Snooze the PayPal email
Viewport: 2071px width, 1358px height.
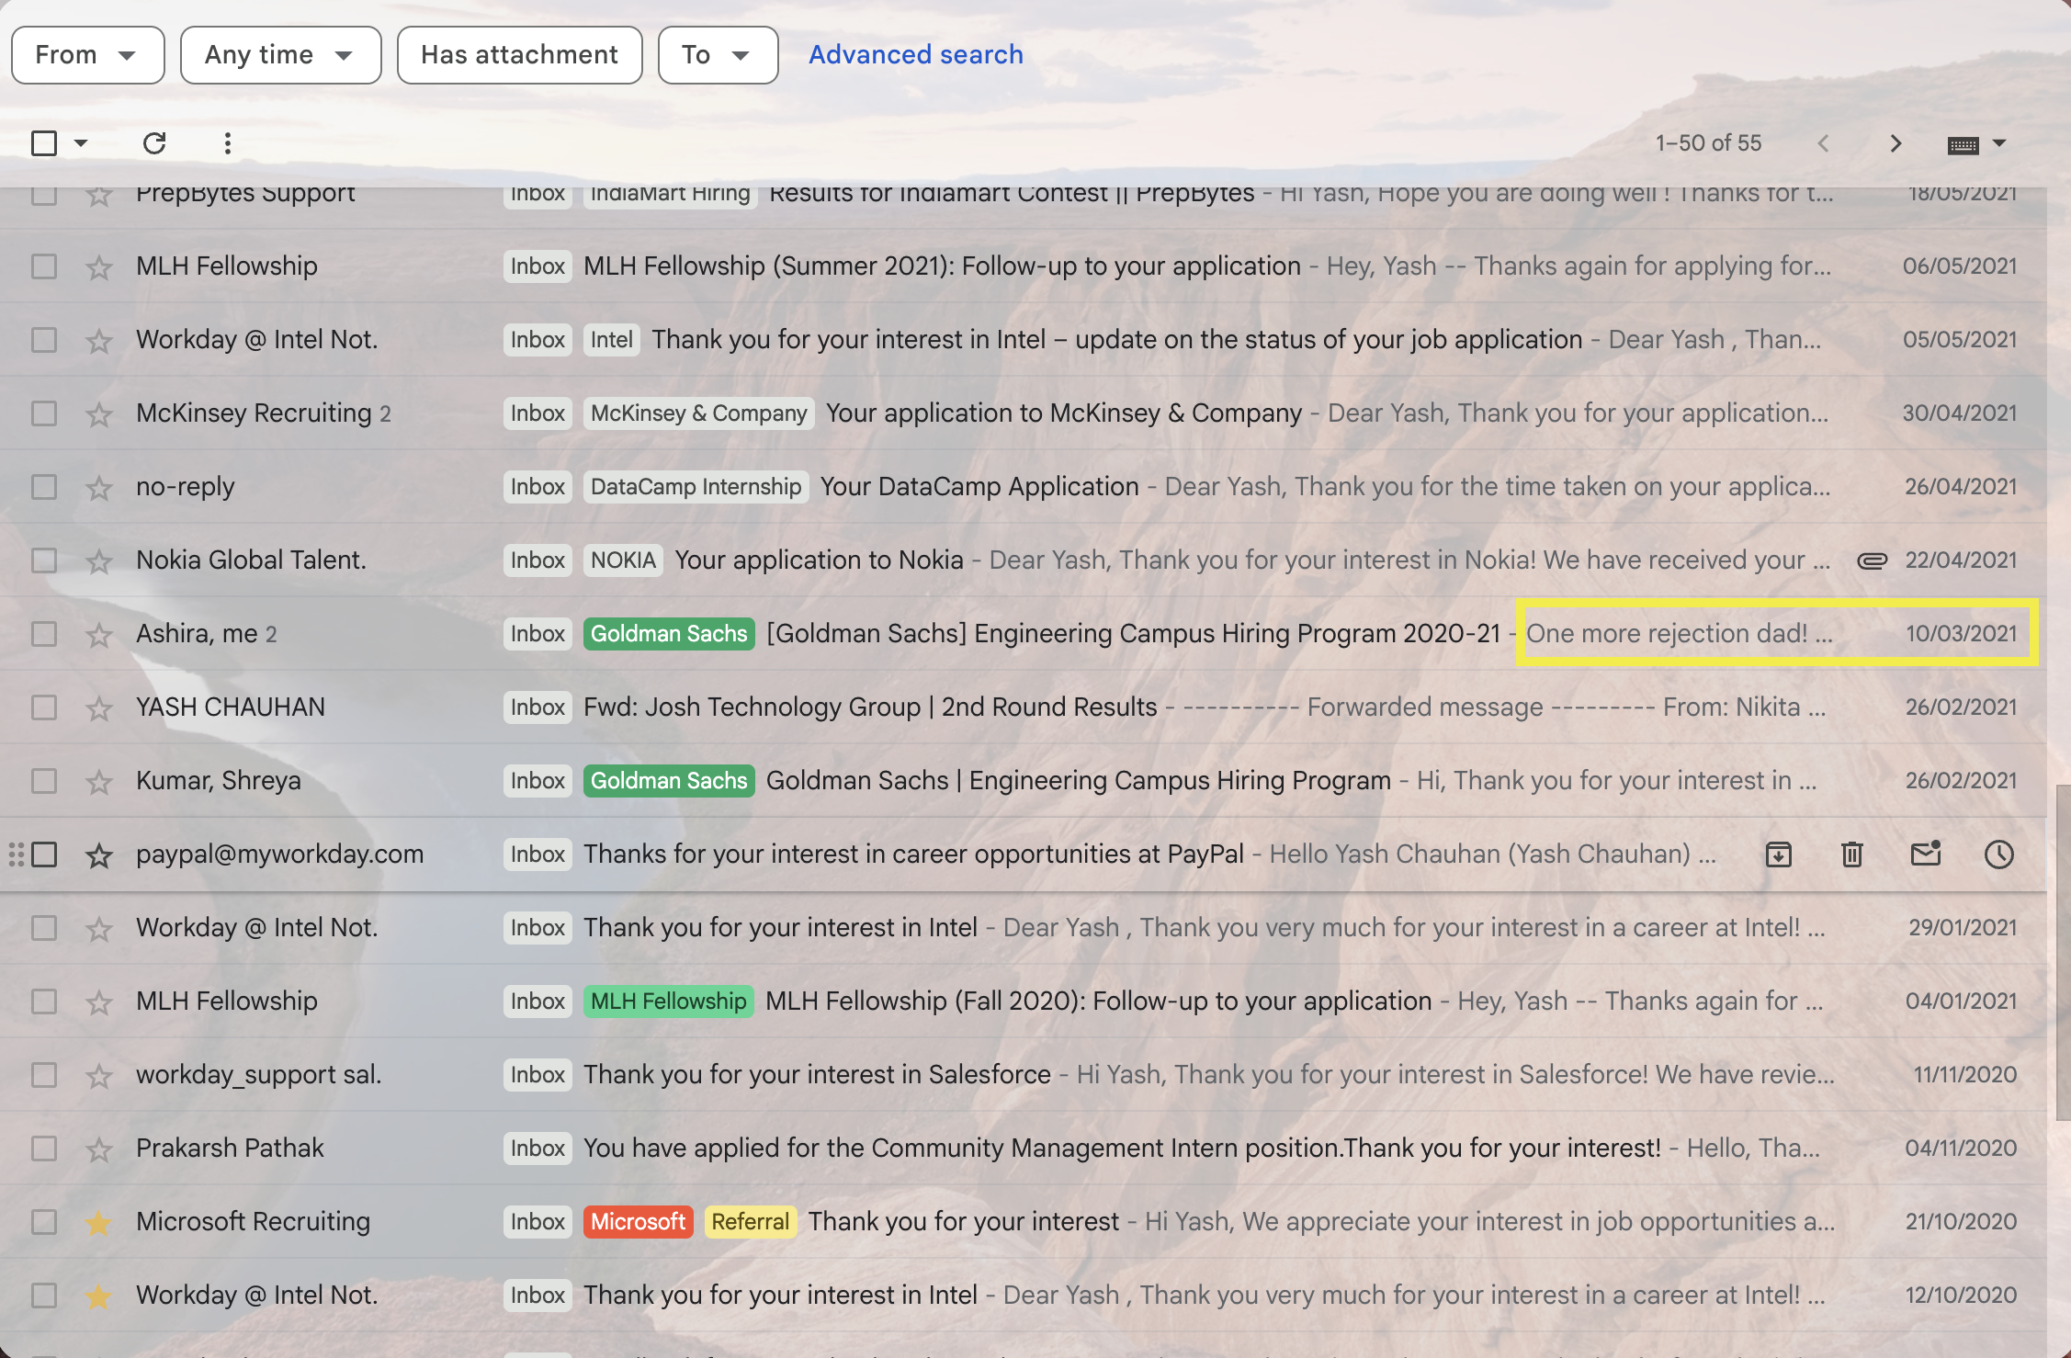coord(1999,854)
